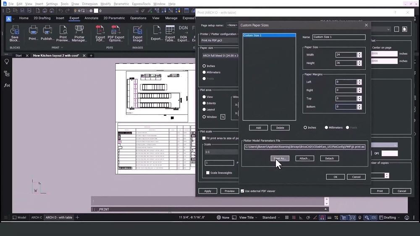Open PDF Export Options
Viewport: 420px width, 236px height.
click(x=116, y=34)
